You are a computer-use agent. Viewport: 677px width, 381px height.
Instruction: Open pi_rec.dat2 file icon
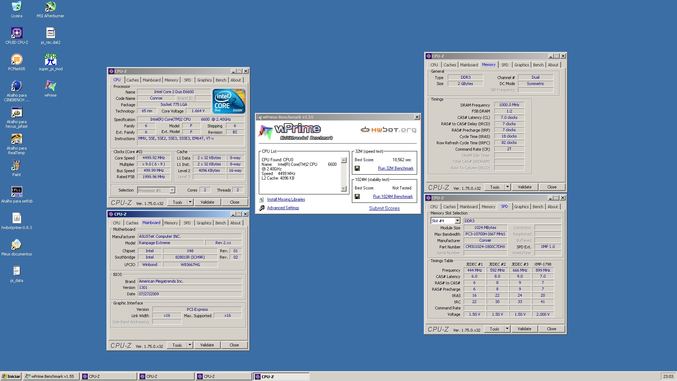(50, 33)
